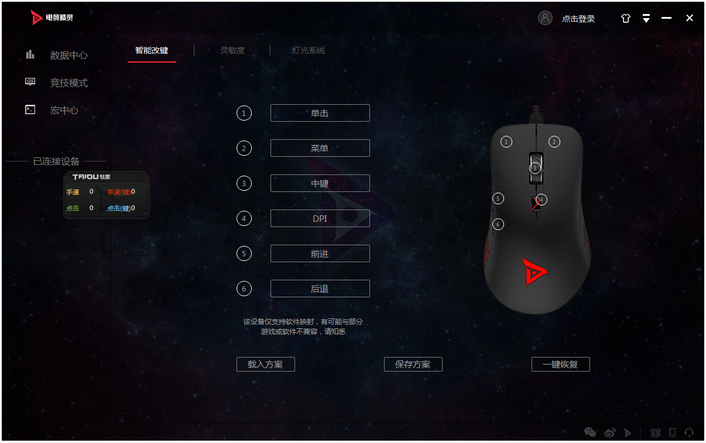Open key 6 后退 assignment box
This screenshot has height=443, width=706.
coord(320,289)
